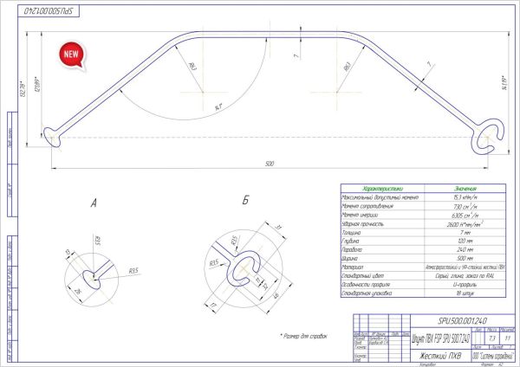Viewport: 520px width, 367px height.
Task: Click the C-shaped interlock at profile's right end
Action: click(x=487, y=138)
